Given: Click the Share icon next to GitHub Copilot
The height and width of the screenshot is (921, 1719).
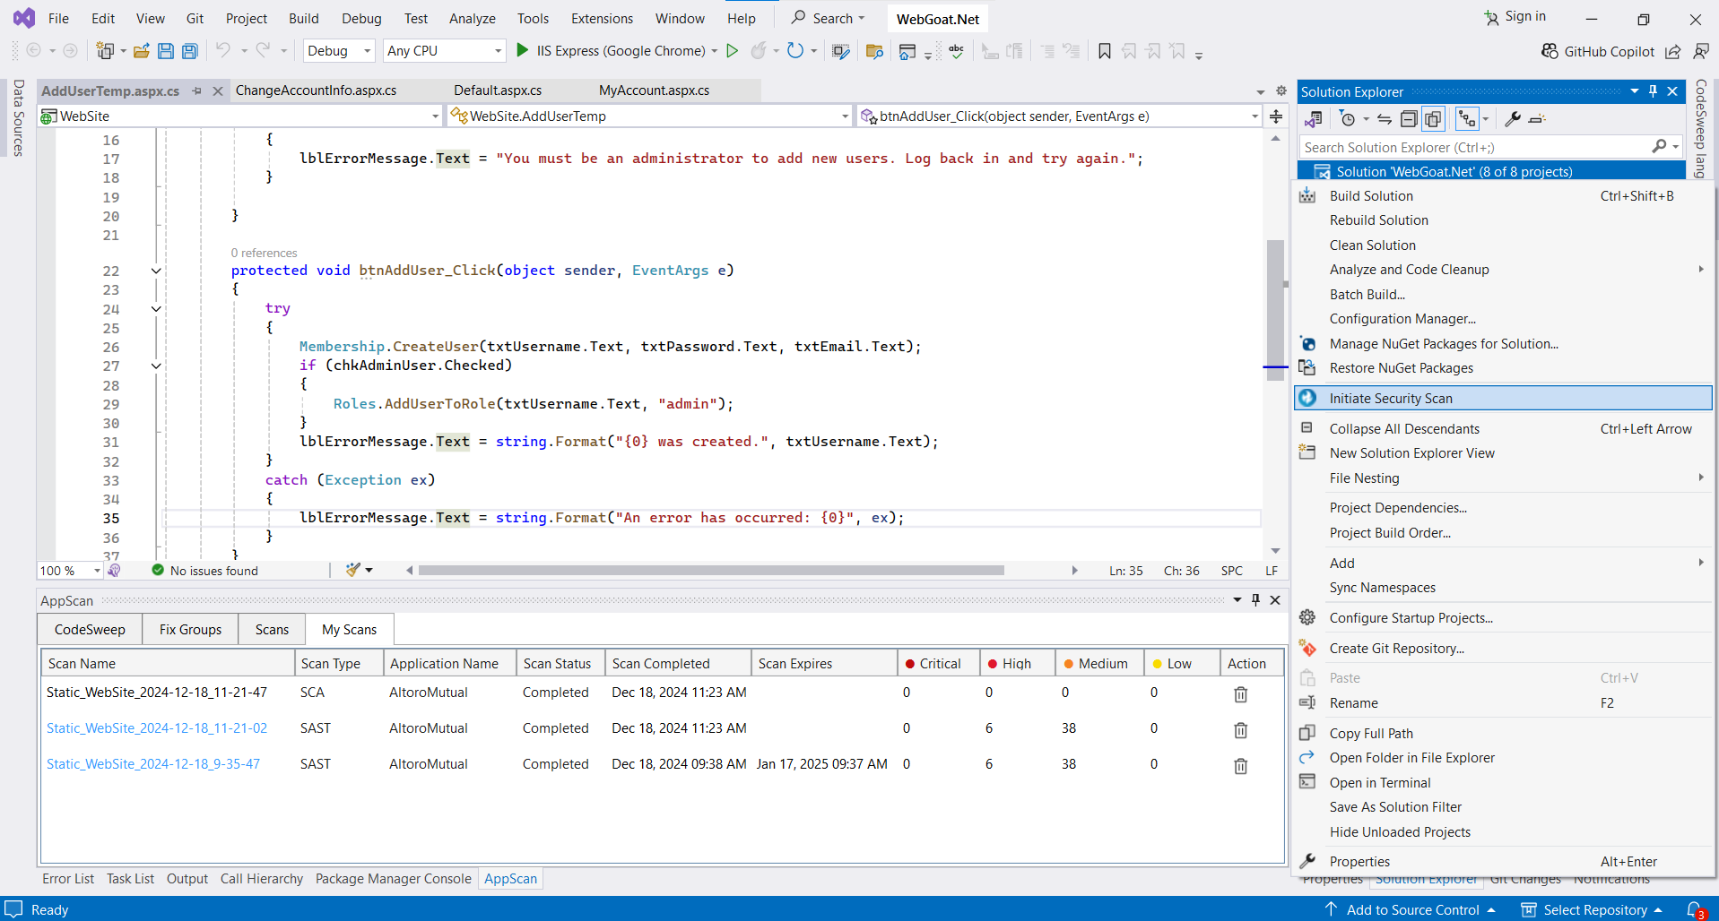Looking at the screenshot, I should 1672,51.
